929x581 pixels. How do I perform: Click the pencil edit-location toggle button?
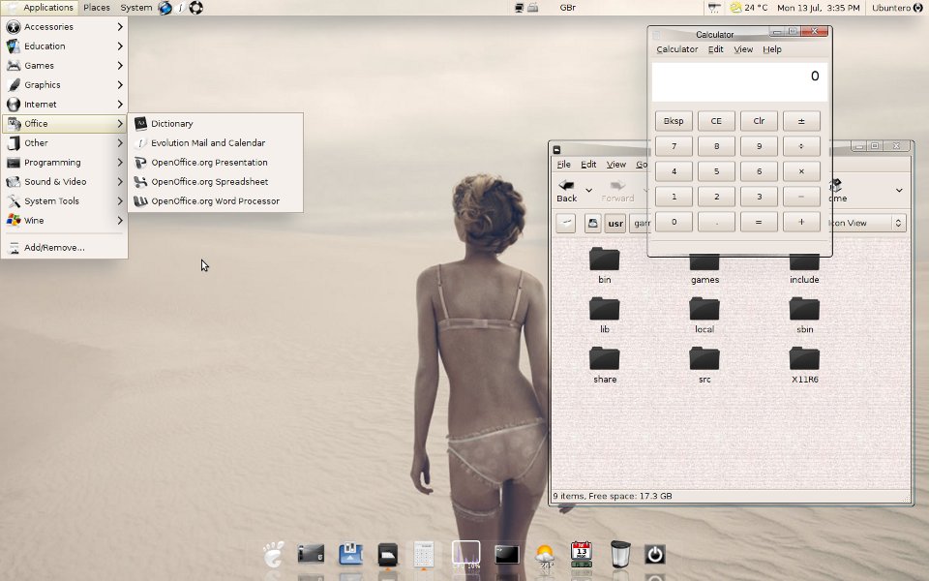pos(566,223)
